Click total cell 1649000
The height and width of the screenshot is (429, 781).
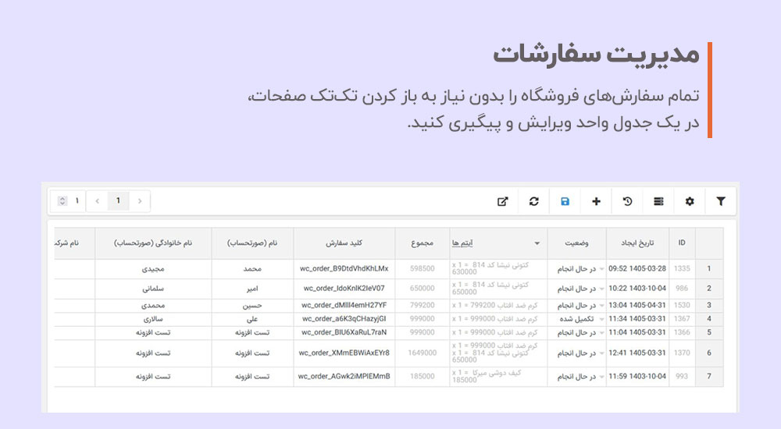coord(422,353)
